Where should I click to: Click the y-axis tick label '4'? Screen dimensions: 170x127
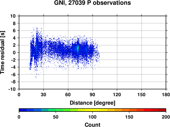14,38
